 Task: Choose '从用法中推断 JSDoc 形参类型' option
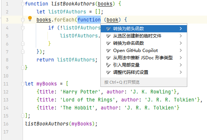coord(144,58)
